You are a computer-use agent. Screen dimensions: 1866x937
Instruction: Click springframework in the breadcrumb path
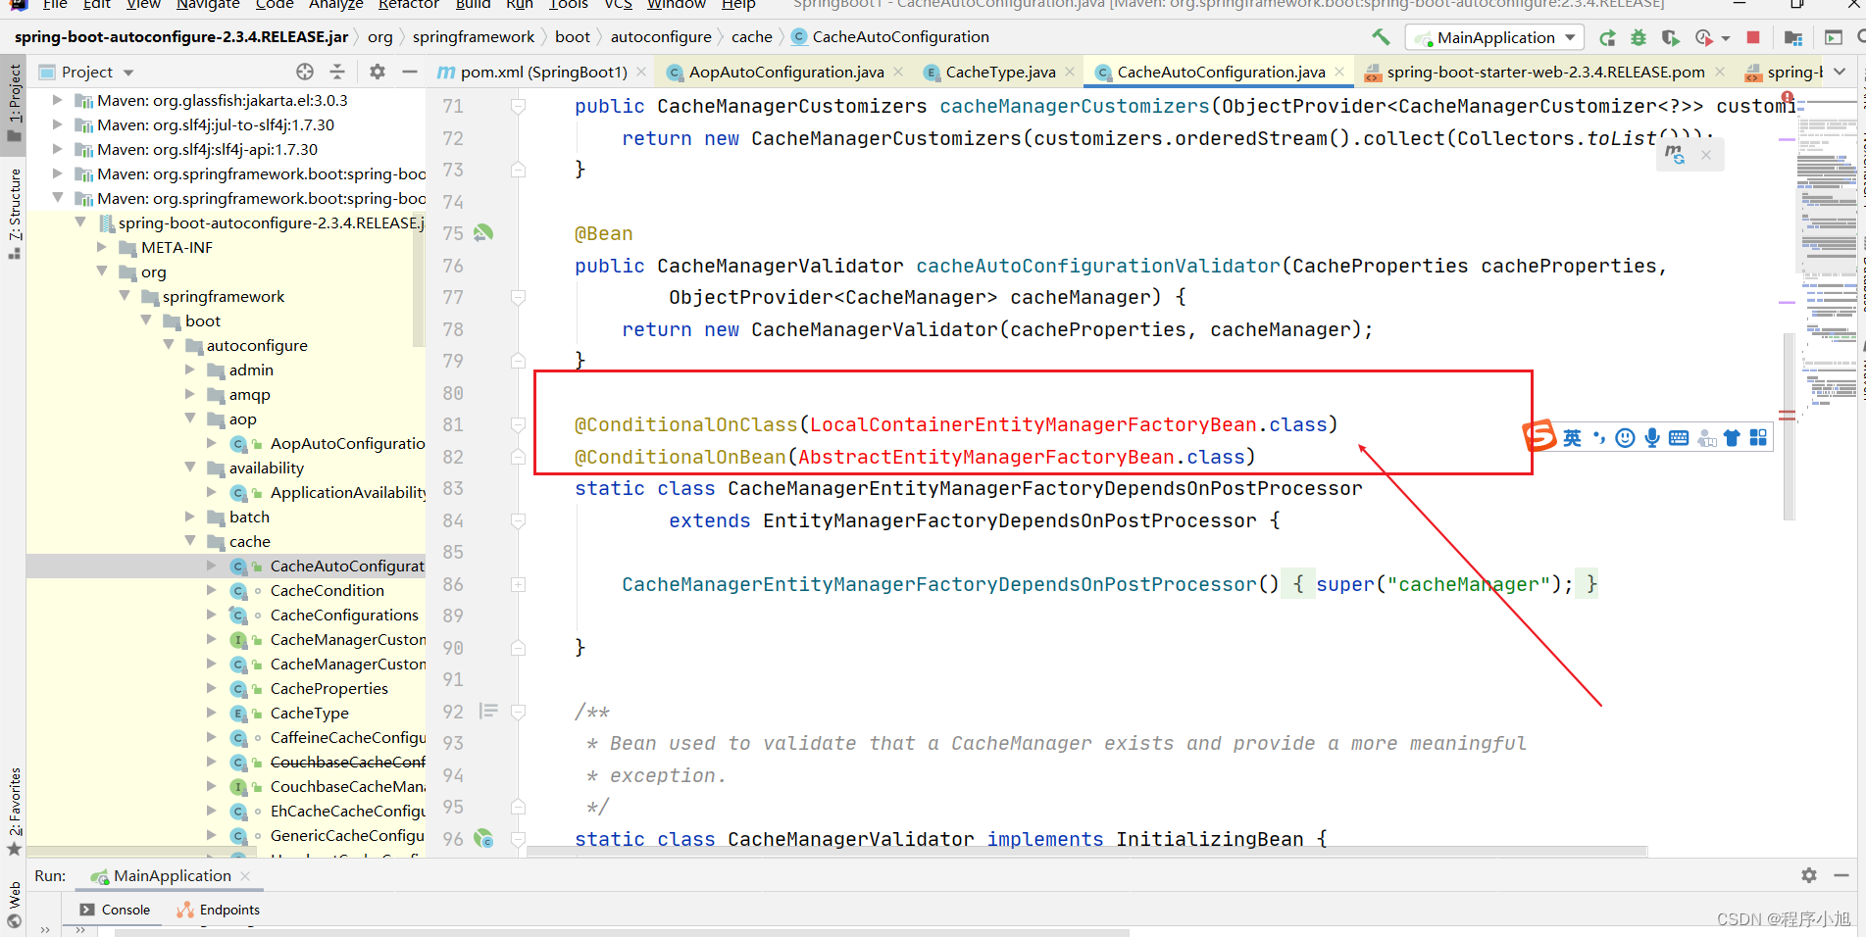(474, 37)
